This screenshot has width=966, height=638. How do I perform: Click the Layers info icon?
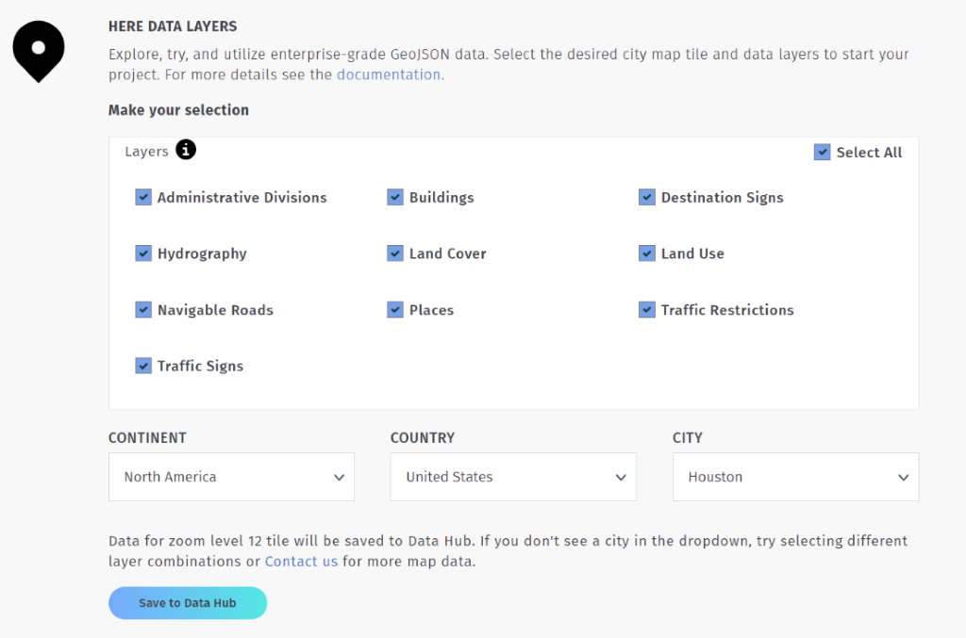click(x=186, y=150)
